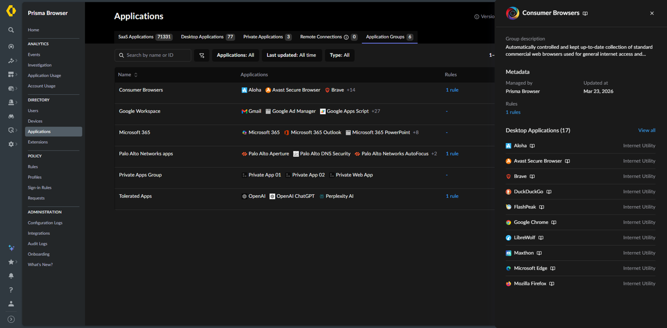Click the book icon next to LibreWolf

tap(541, 238)
